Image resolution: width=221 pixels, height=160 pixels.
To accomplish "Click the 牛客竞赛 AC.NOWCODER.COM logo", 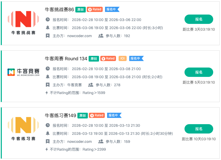I will [24, 72].
